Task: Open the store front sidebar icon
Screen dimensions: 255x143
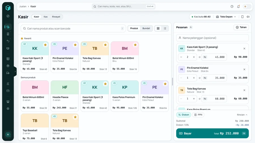Action: pos(8,101)
